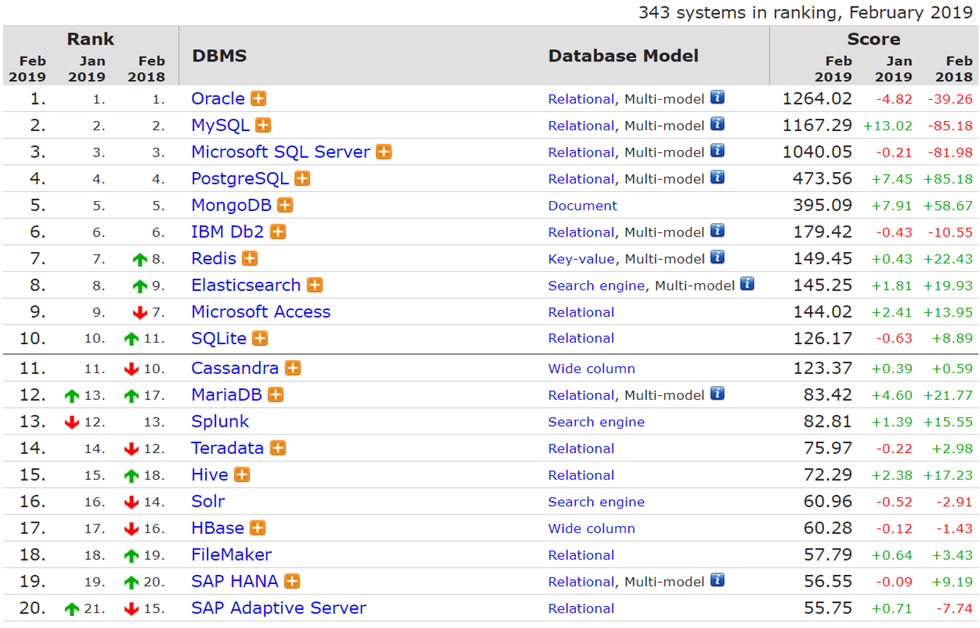980x628 pixels.
Task: Open the MySQL DBMS link
Action: 220,125
